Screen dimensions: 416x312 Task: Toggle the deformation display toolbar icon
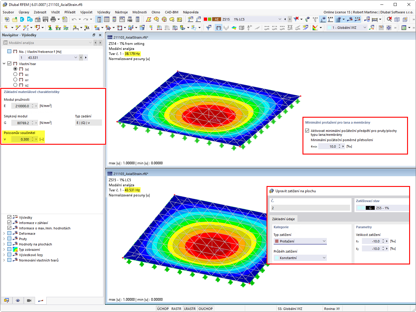tap(218, 28)
